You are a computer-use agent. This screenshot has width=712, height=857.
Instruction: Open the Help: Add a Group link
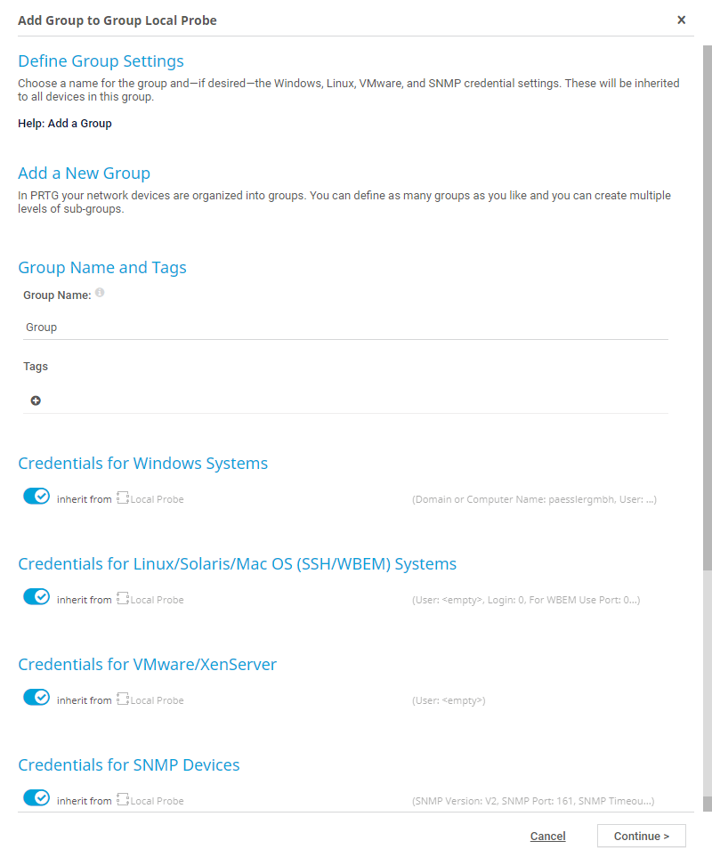65,124
